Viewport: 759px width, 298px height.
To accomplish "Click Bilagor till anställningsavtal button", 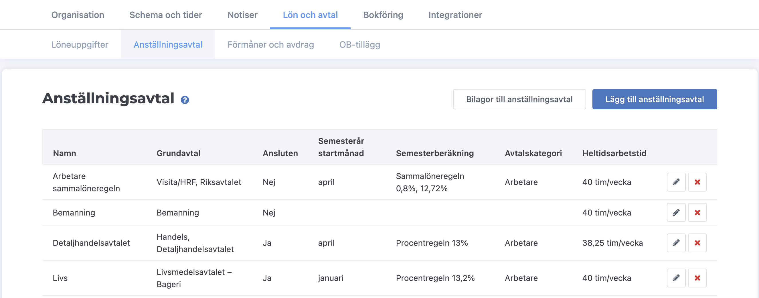I will pos(519,99).
